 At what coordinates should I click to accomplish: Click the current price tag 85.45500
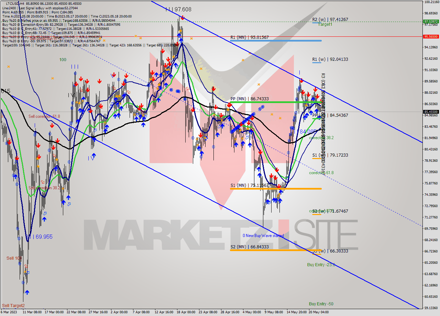coord(431,112)
